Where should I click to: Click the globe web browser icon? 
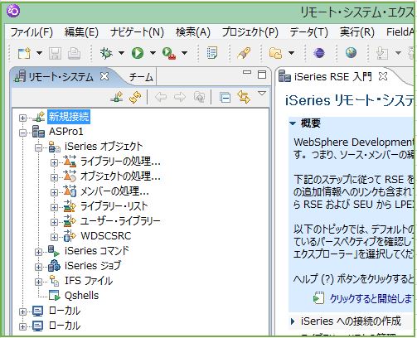pos(351,52)
